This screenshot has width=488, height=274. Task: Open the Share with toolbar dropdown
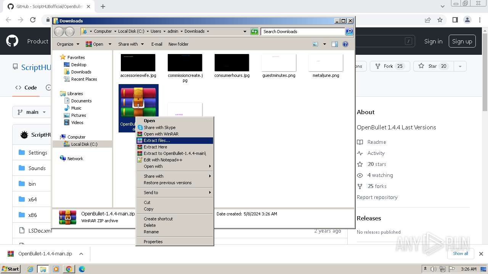tap(131, 44)
